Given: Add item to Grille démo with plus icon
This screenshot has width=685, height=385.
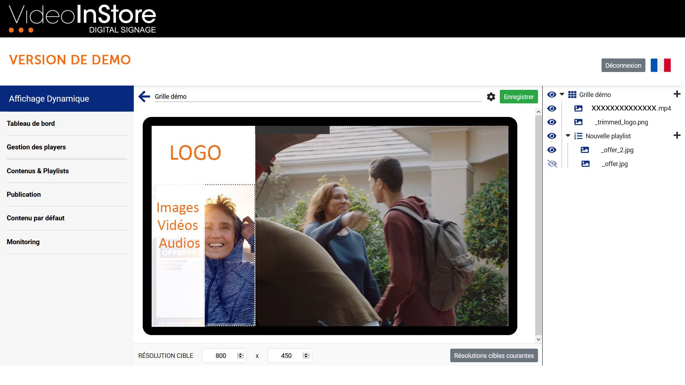Looking at the screenshot, I should point(677,94).
